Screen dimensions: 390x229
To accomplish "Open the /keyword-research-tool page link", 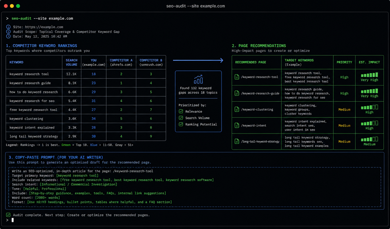I will coord(260,77).
